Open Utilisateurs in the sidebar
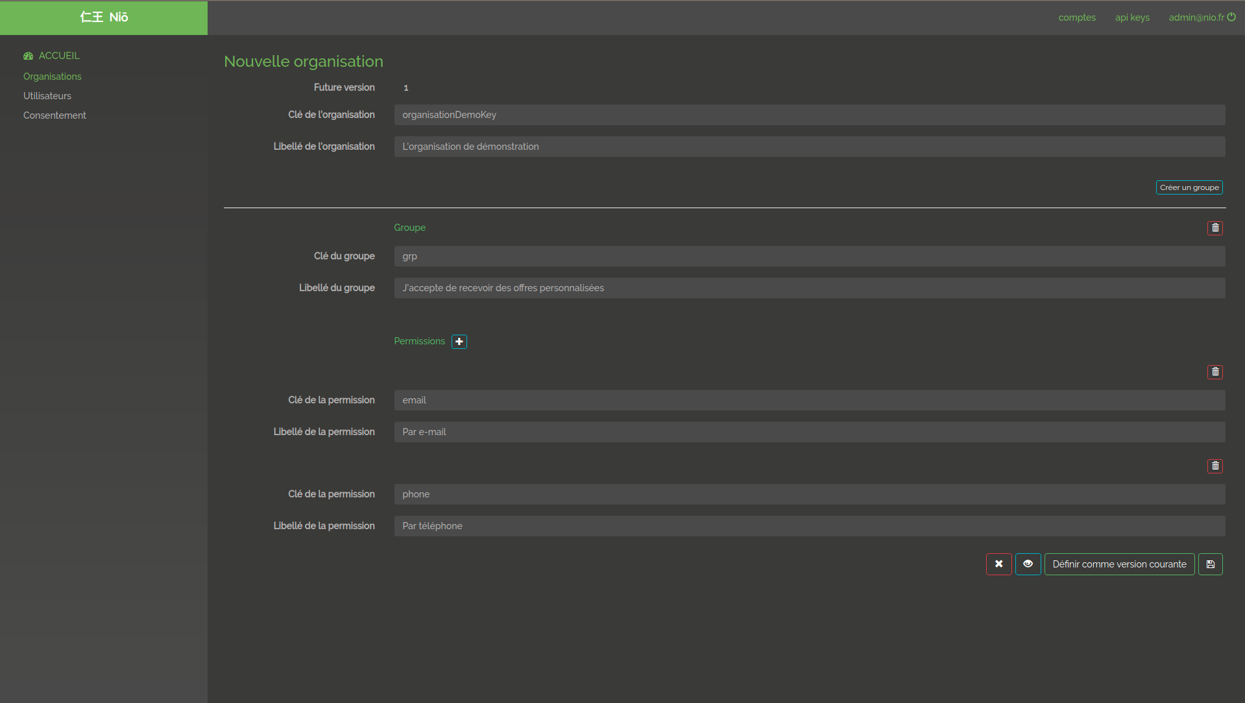The height and width of the screenshot is (703, 1245). pyautogui.click(x=47, y=96)
